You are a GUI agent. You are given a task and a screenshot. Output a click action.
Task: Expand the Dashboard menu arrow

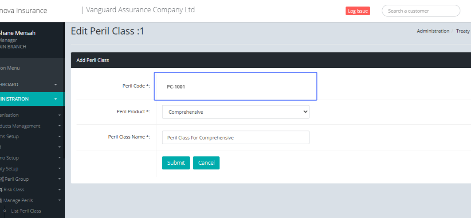point(56,85)
